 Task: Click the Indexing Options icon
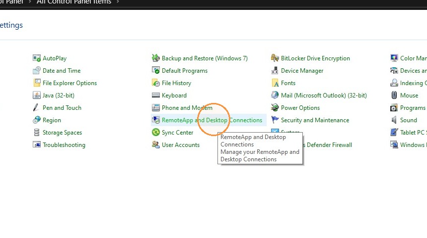(x=394, y=83)
